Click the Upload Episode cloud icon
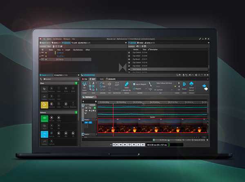The image size is (245, 182). coord(191,84)
